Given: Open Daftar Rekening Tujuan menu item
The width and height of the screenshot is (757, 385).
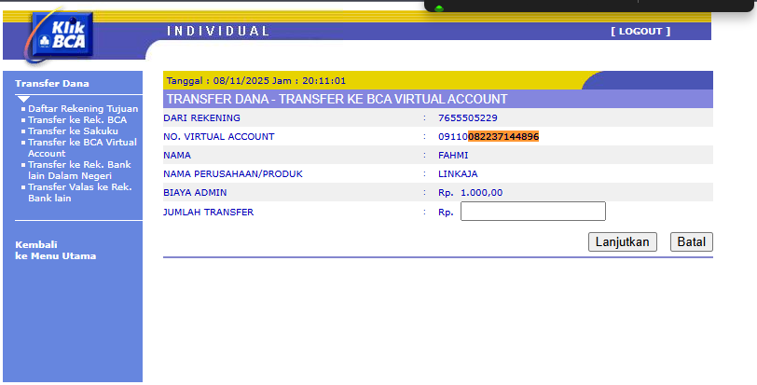Looking at the screenshot, I should pyautogui.click(x=83, y=108).
